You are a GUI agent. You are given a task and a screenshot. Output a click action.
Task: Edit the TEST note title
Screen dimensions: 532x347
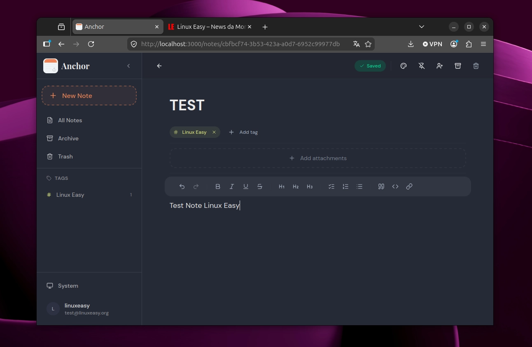187,105
